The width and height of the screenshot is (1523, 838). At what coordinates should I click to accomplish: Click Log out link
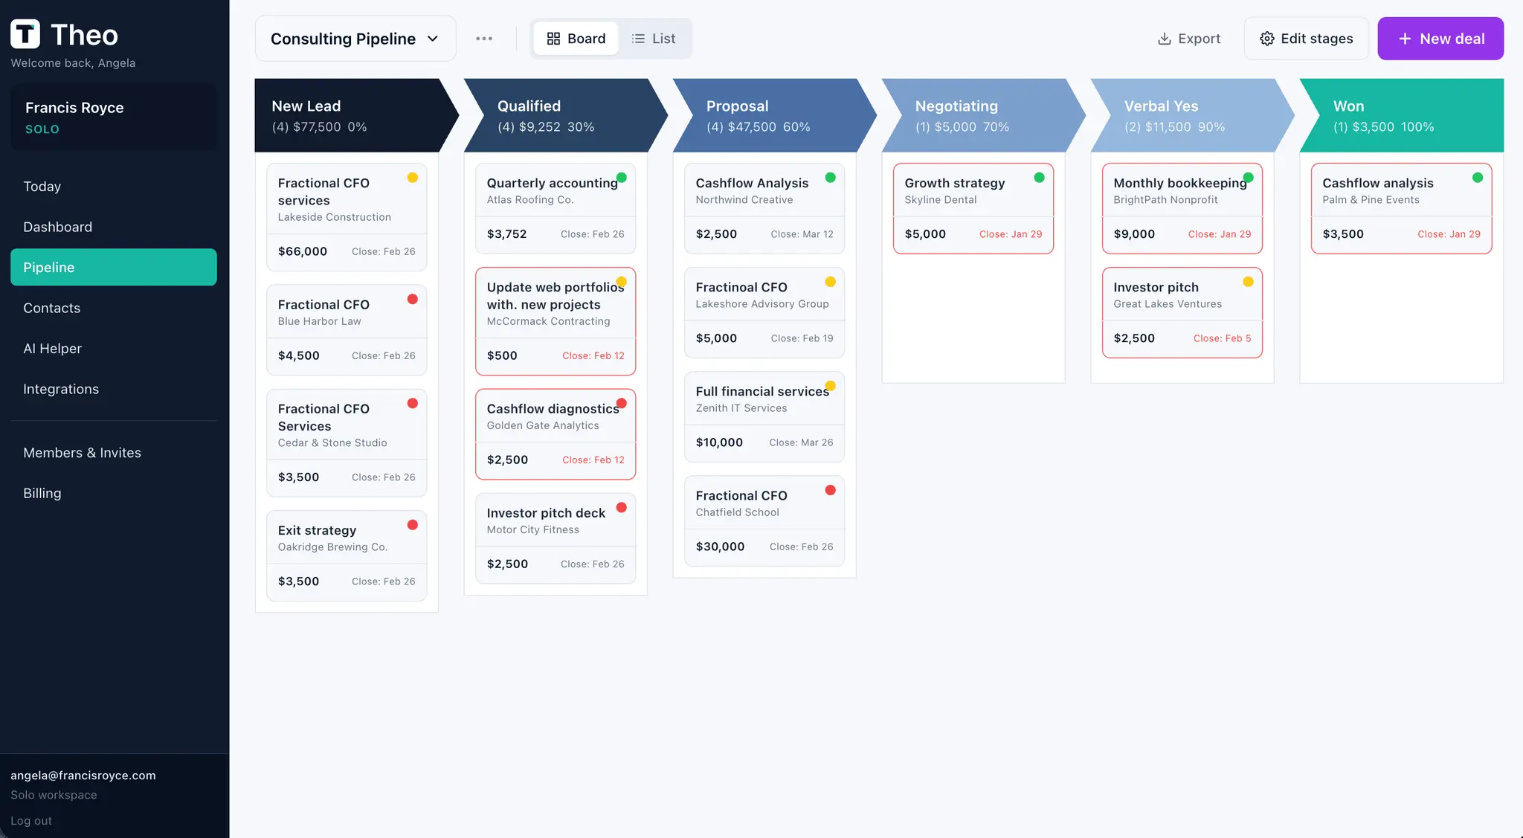click(x=31, y=821)
